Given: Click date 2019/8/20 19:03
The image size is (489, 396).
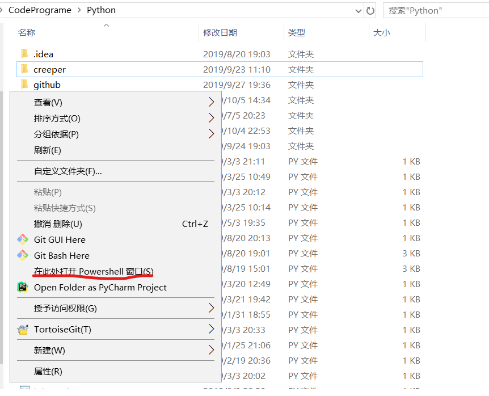Looking at the screenshot, I should coord(237,54).
